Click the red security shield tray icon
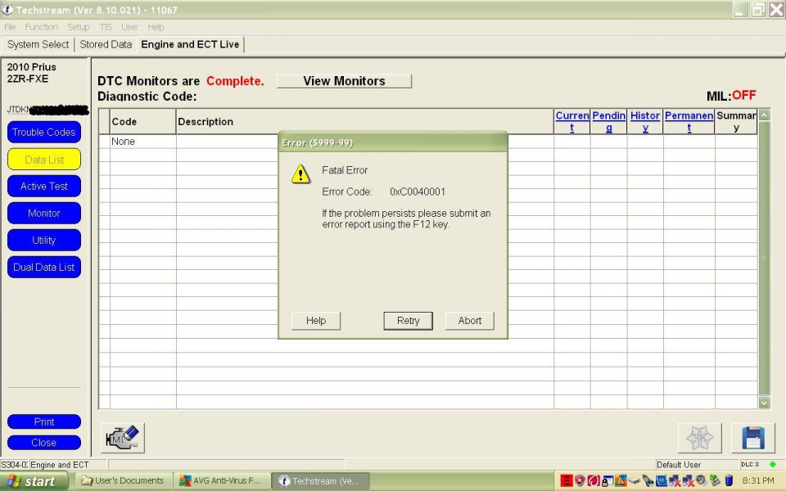Image resolution: width=786 pixels, height=491 pixels. [x=580, y=481]
